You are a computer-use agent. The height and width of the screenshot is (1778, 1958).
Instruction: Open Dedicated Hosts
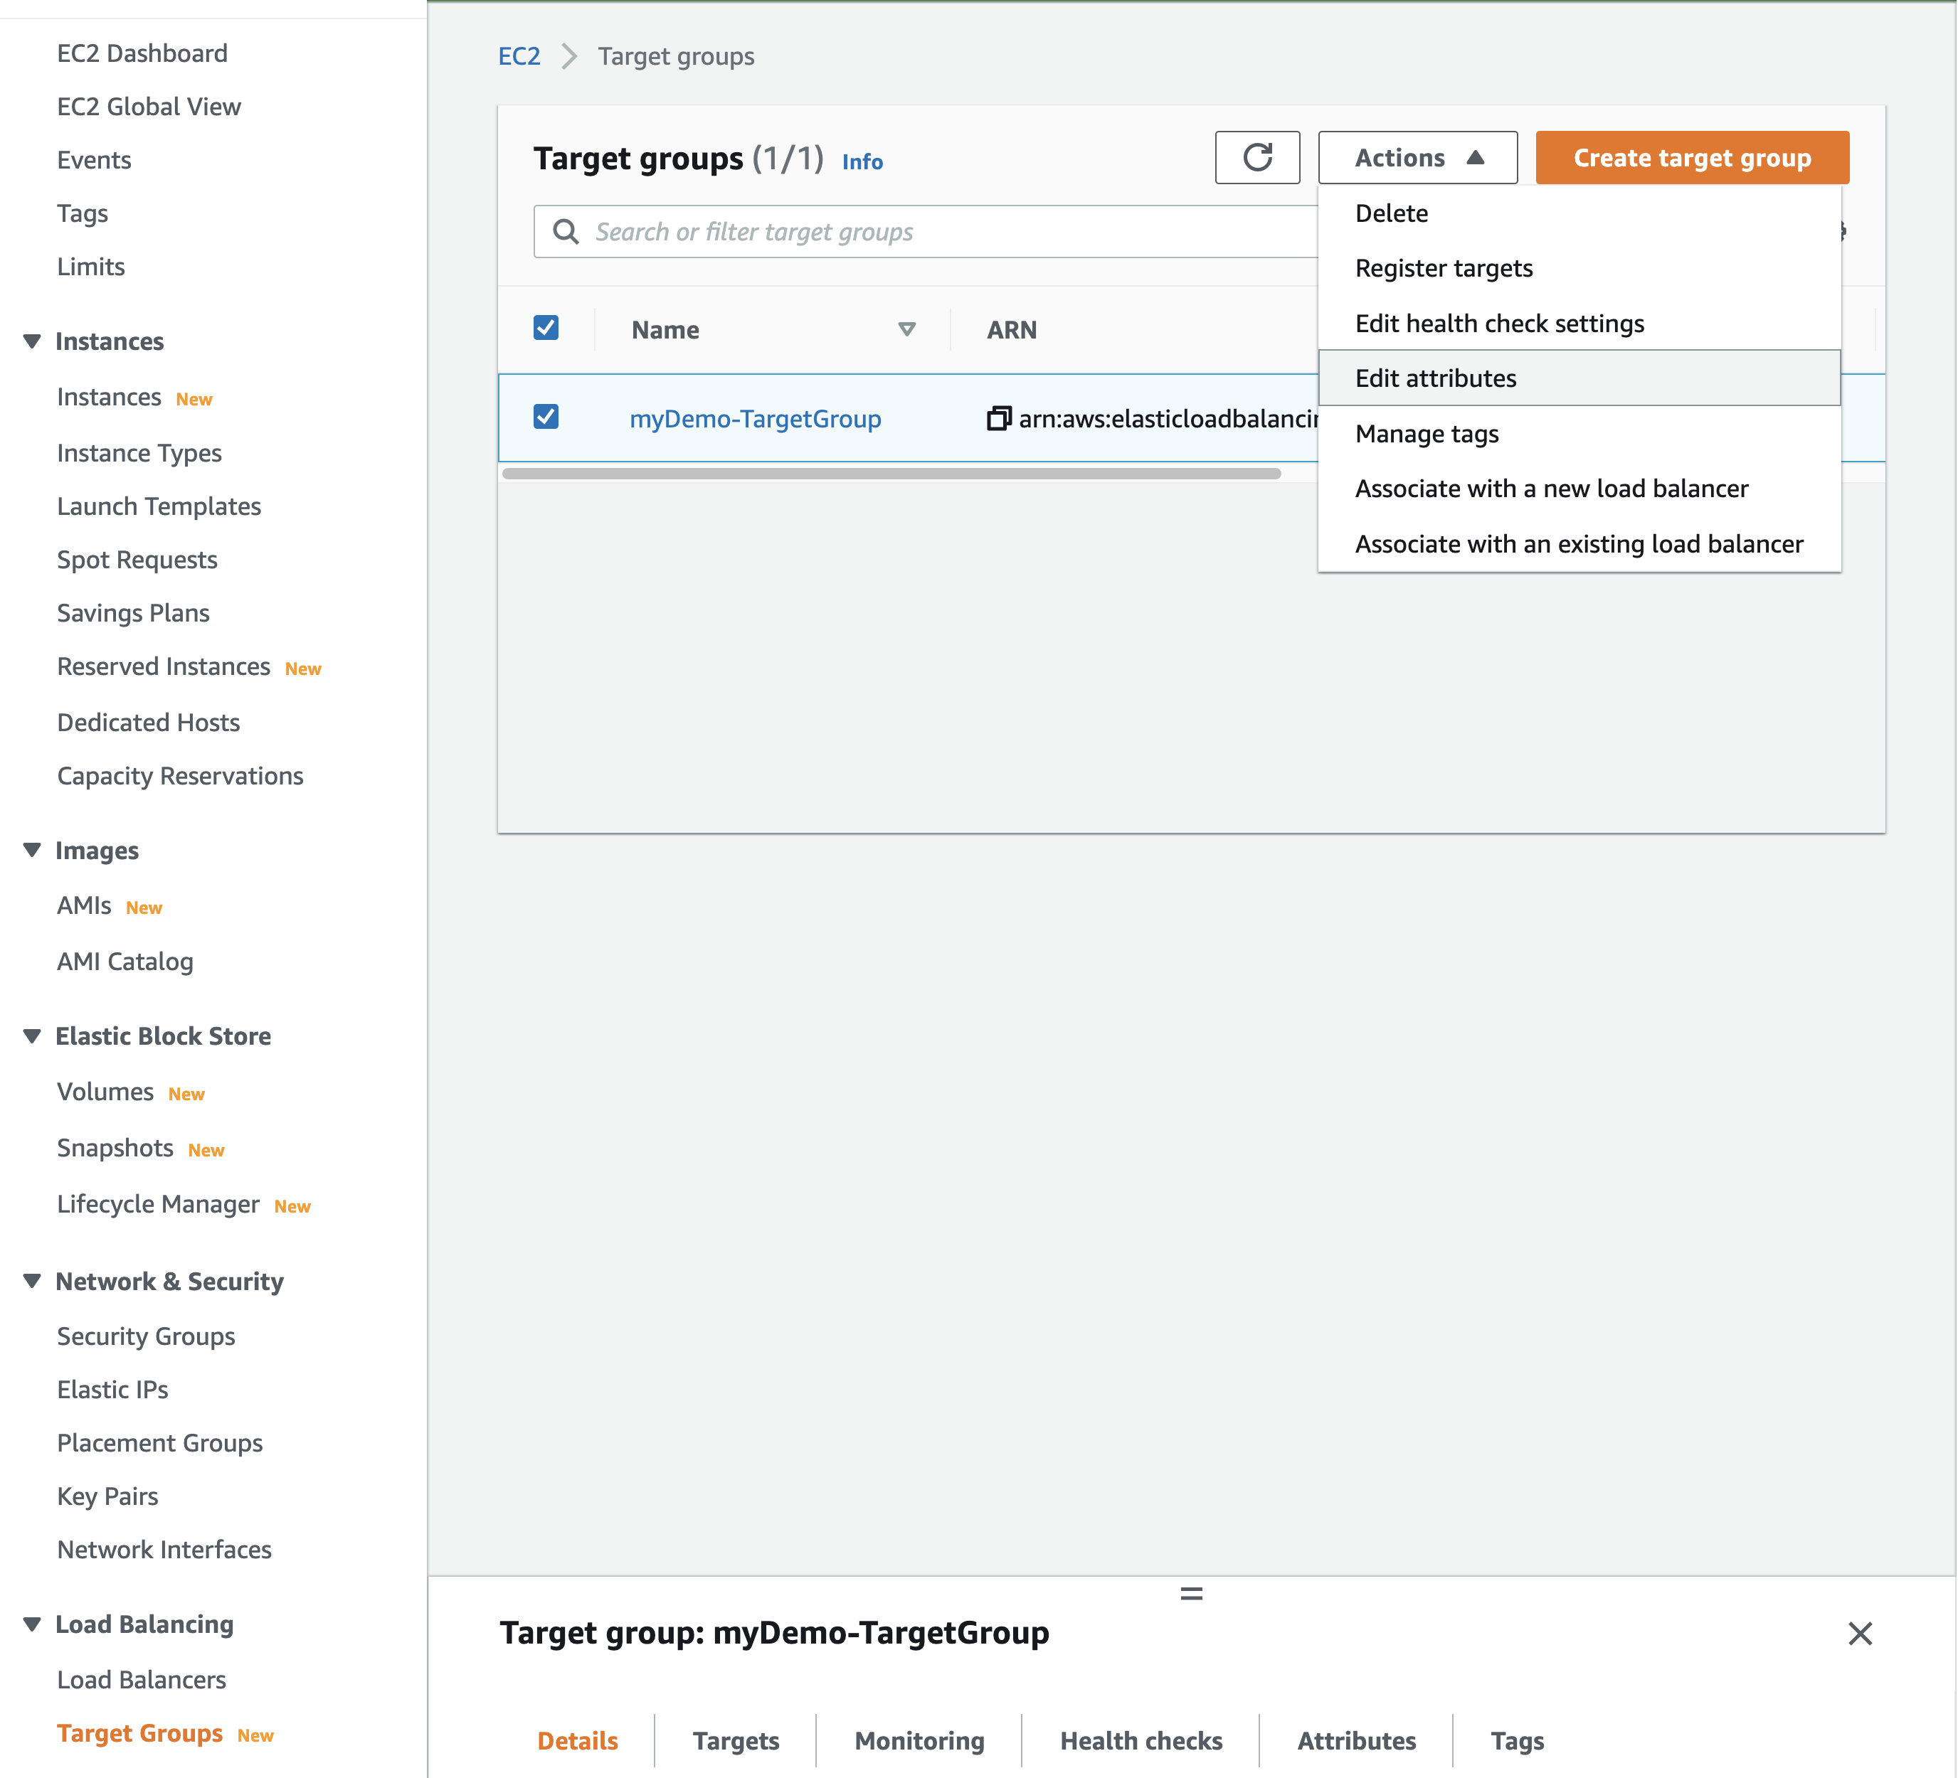tap(147, 723)
